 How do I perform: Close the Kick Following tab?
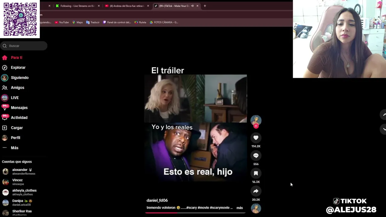[x=99, y=6]
